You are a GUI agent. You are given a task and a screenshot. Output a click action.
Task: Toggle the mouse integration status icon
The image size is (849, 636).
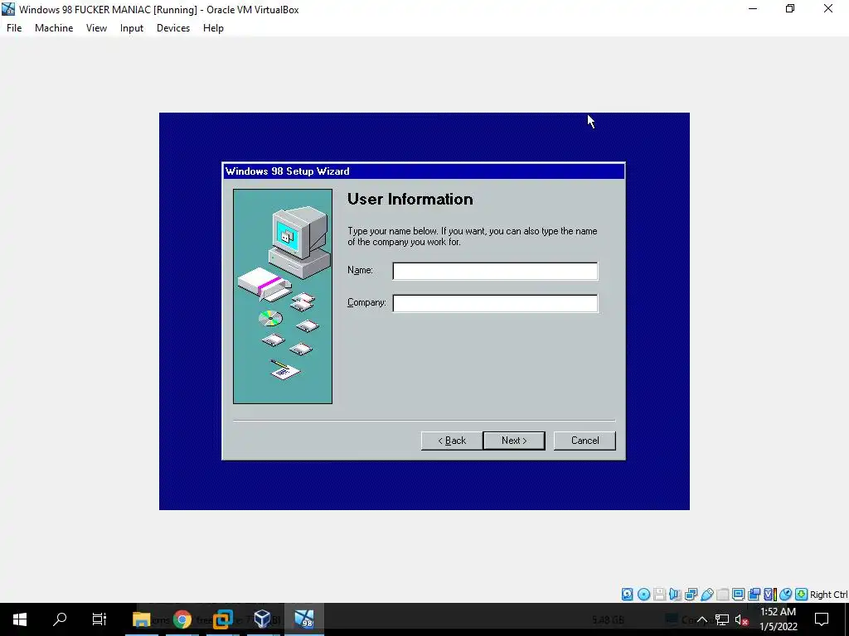click(x=786, y=595)
